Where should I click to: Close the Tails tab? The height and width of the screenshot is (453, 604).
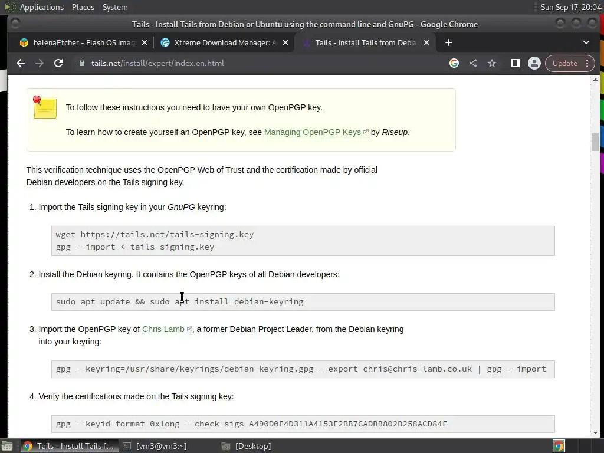(426, 42)
